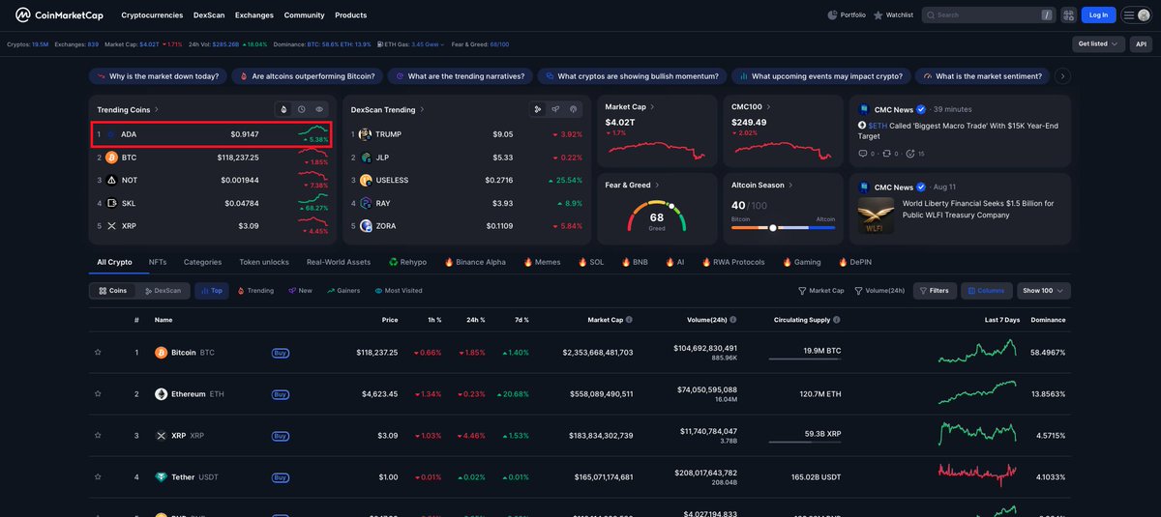Select the New listings filter
The image size is (1161, 517).
pyautogui.click(x=301, y=291)
